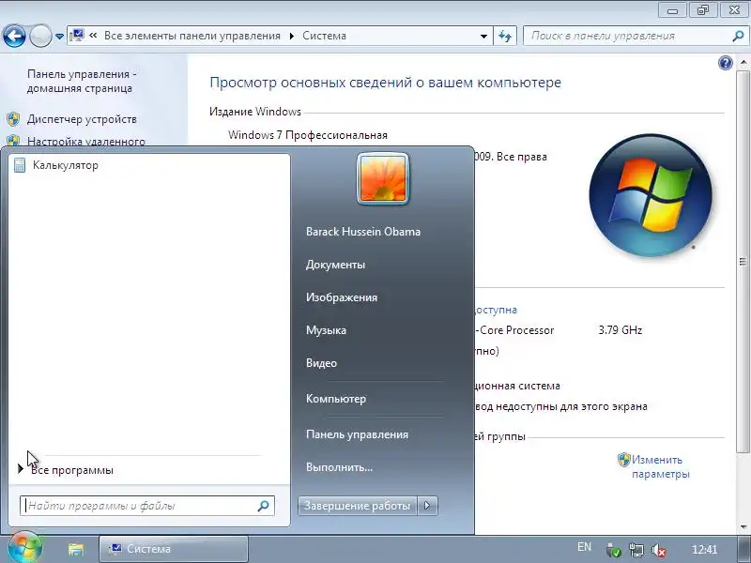
Task: Click the control panel icon in address bar
Action: coord(77,36)
